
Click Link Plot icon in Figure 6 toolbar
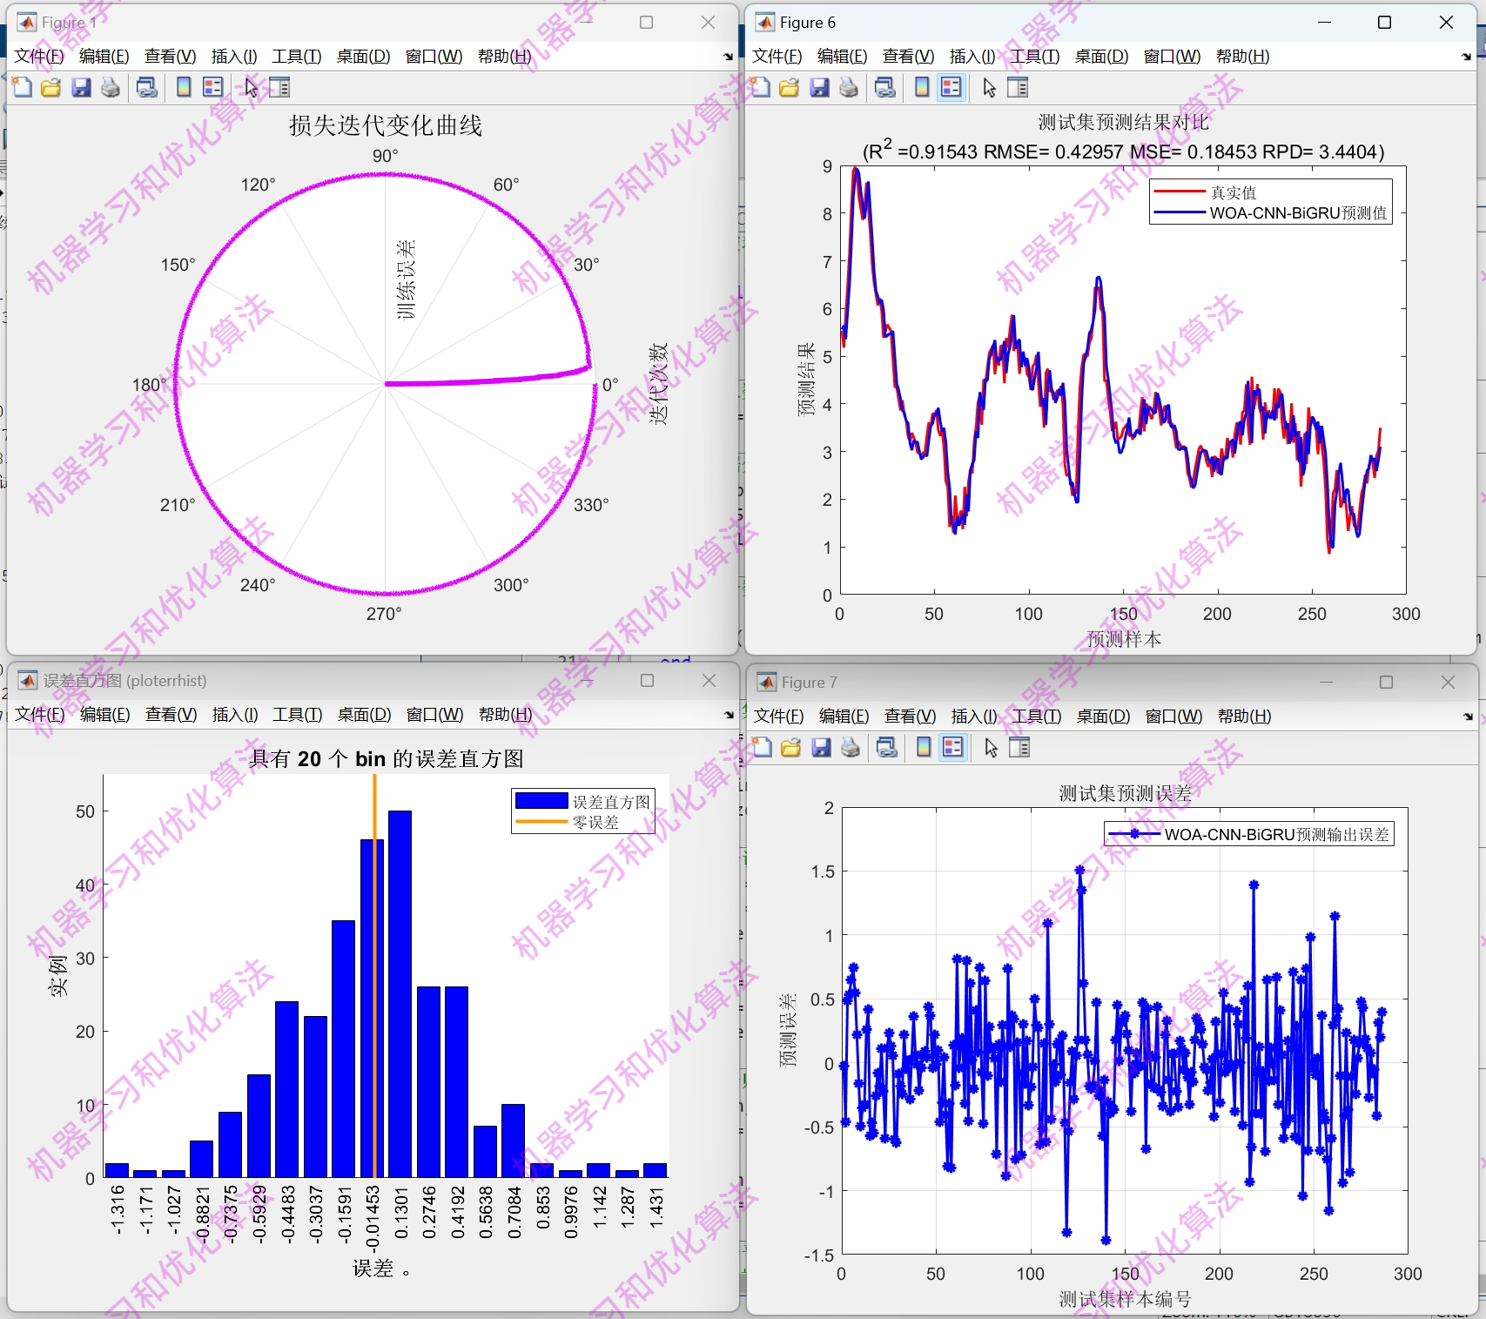[885, 87]
